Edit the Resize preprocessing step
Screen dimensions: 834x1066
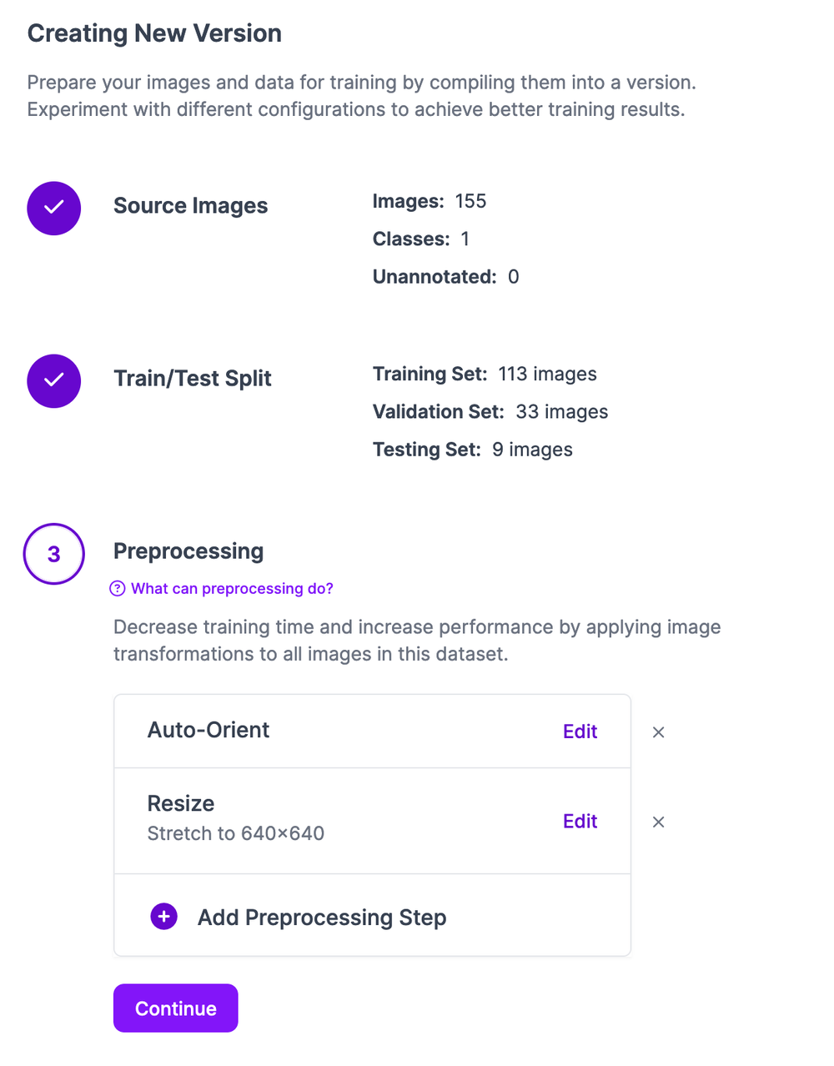580,822
